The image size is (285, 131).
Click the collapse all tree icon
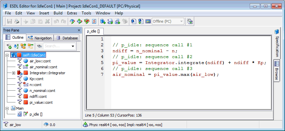(x=30, y=46)
